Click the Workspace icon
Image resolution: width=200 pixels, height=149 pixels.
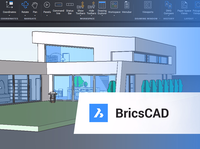pyautogui.click(x=114, y=5)
